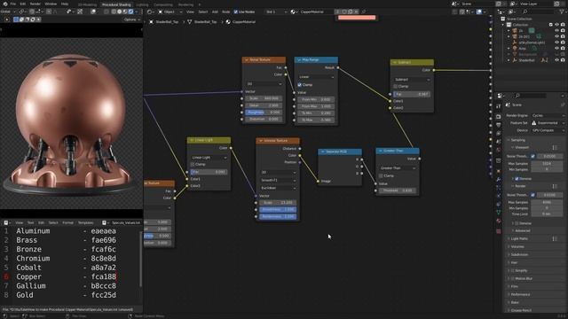Open text editor Templates menu
568x319 pixels.
pos(86,222)
